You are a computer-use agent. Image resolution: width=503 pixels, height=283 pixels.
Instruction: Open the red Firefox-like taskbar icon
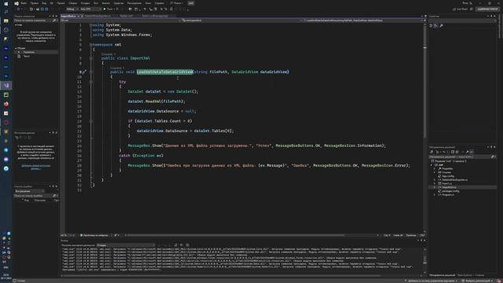(x=6, y=104)
